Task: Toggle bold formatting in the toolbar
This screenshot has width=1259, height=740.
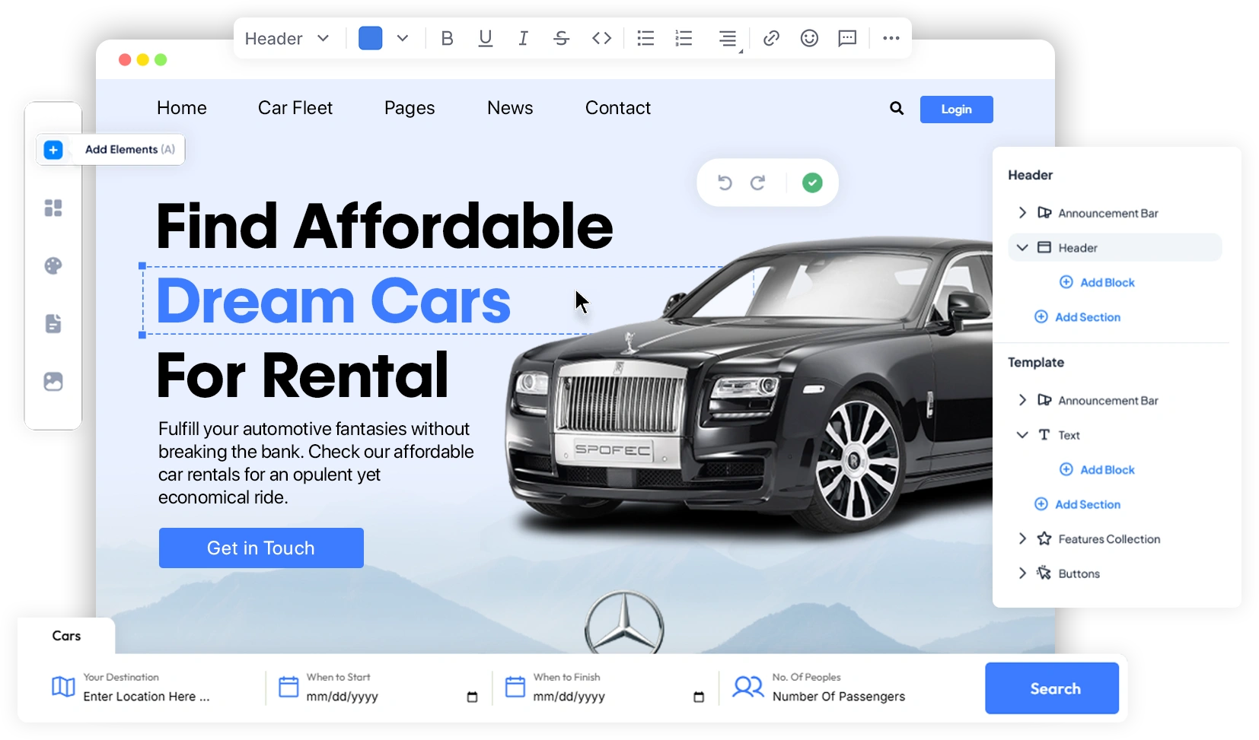Action: coord(447,38)
